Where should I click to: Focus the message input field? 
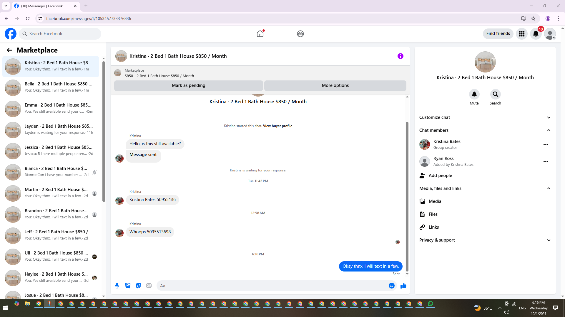pos(272,286)
